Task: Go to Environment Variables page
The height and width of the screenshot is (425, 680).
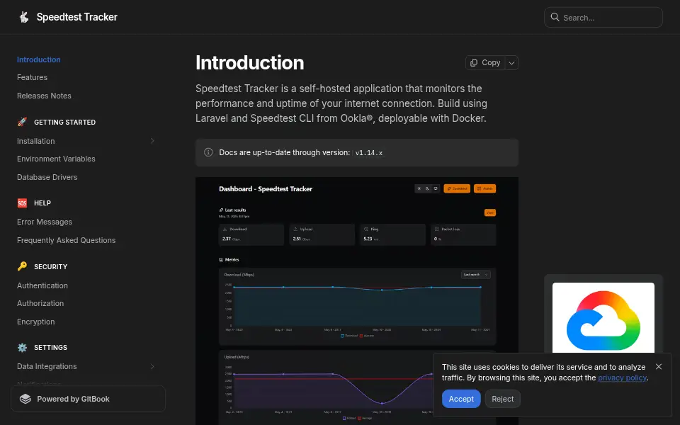Action: click(x=56, y=159)
